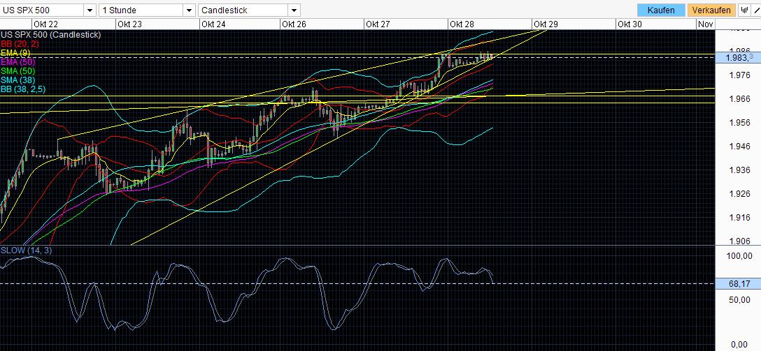Click the current price tag 1.983,3

click(738, 58)
